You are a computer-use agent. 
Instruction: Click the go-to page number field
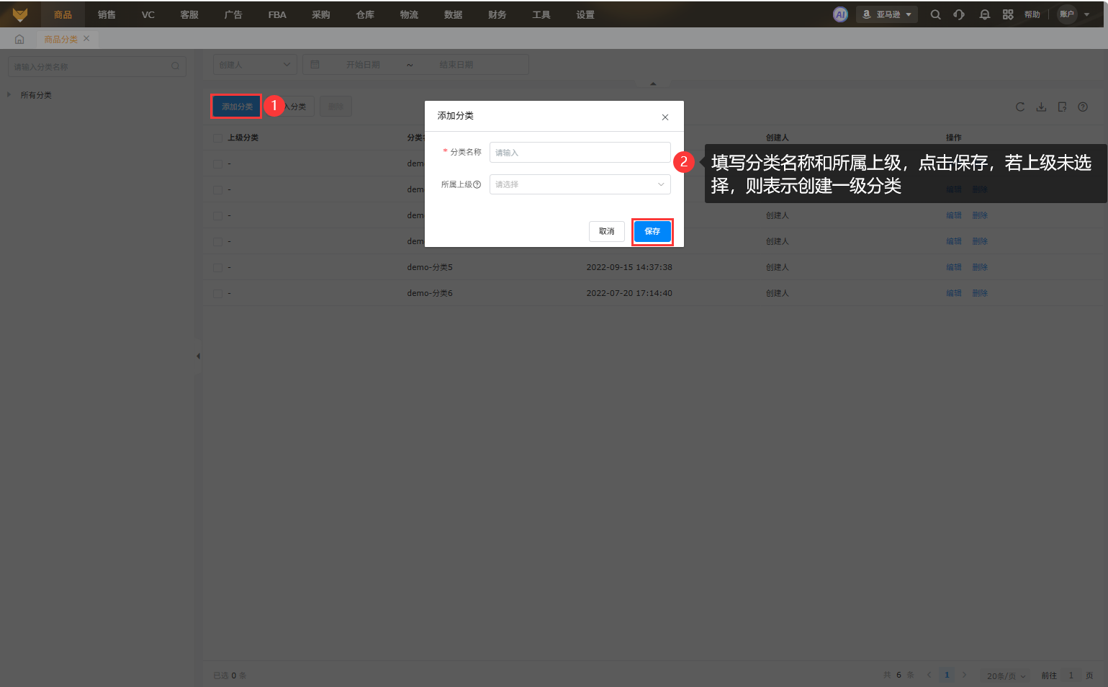(1071, 675)
